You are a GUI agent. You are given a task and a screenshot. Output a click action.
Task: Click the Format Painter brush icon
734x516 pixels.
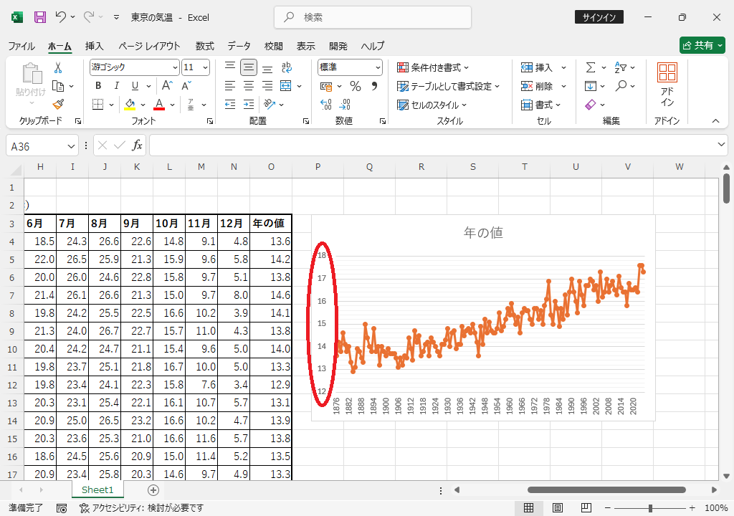pos(58,105)
